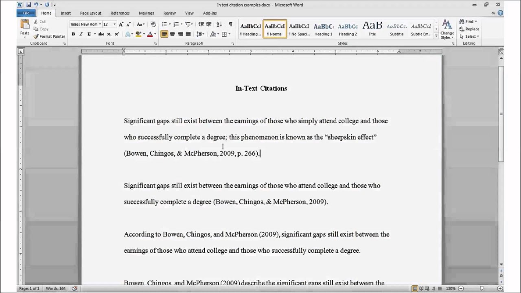The height and width of the screenshot is (293, 521).
Task: Click the Shrink Font icon
Action: [128, 24]
